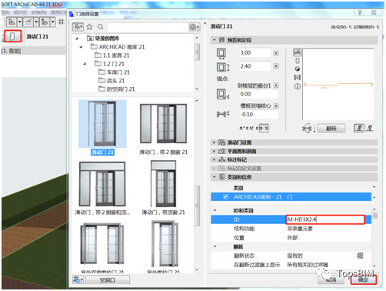Click the grid snap icon in top toolbar

(62, 22)
